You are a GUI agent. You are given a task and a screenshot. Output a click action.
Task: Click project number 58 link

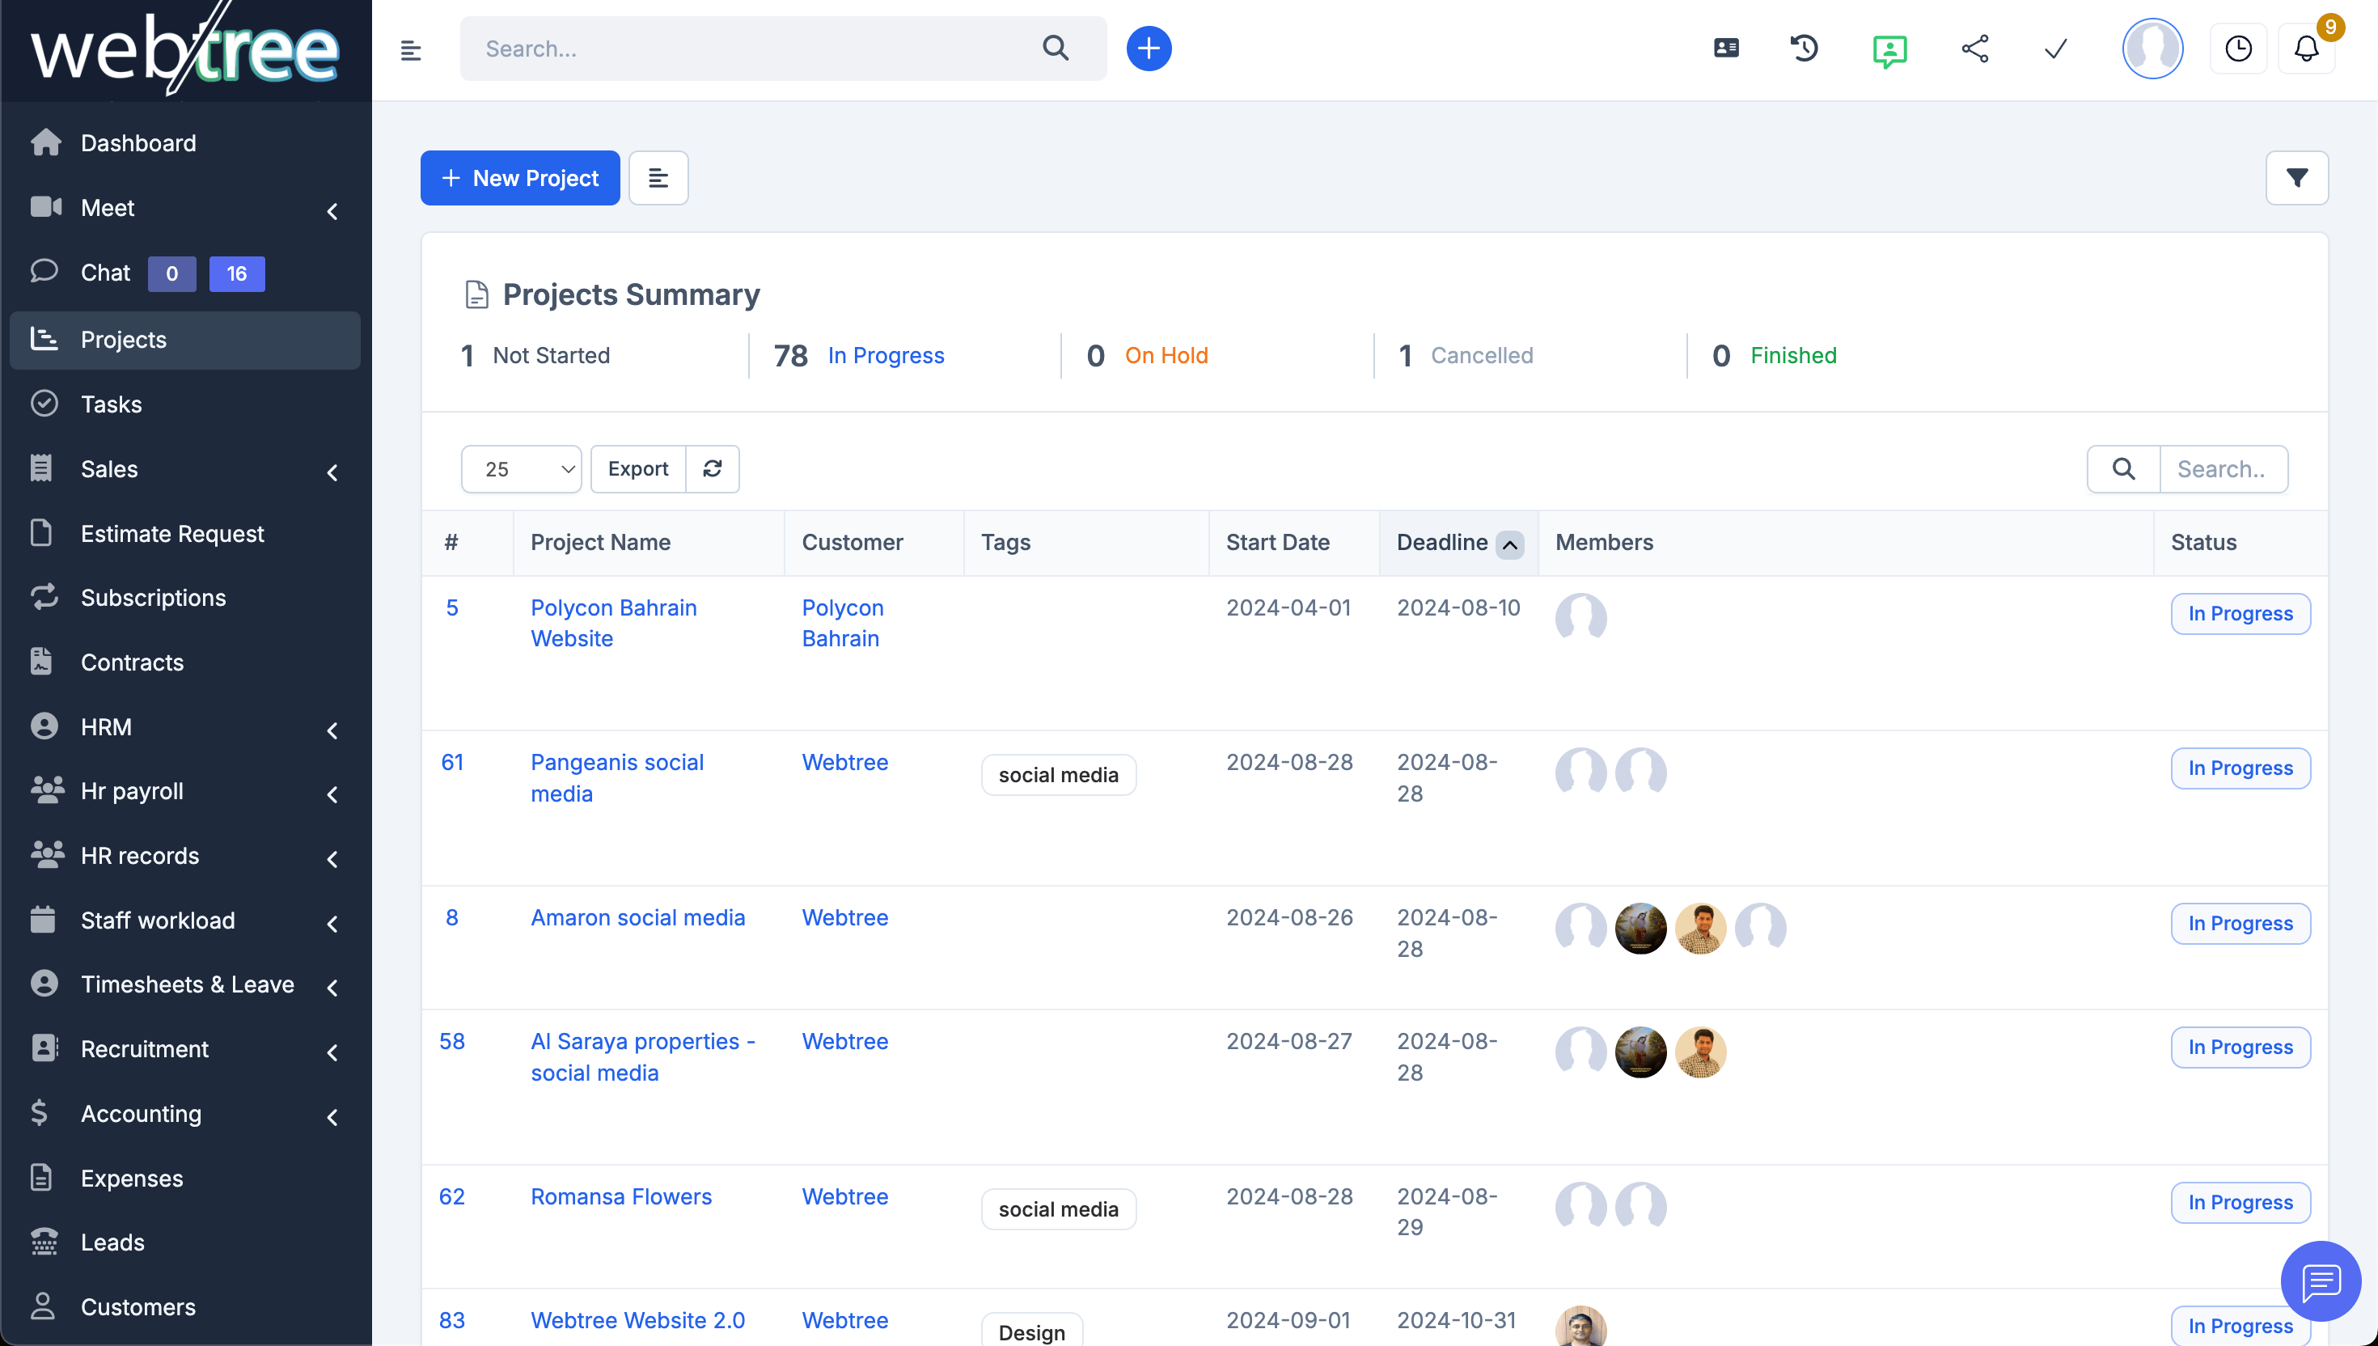pyautogui.click(x=452, y=1041)
